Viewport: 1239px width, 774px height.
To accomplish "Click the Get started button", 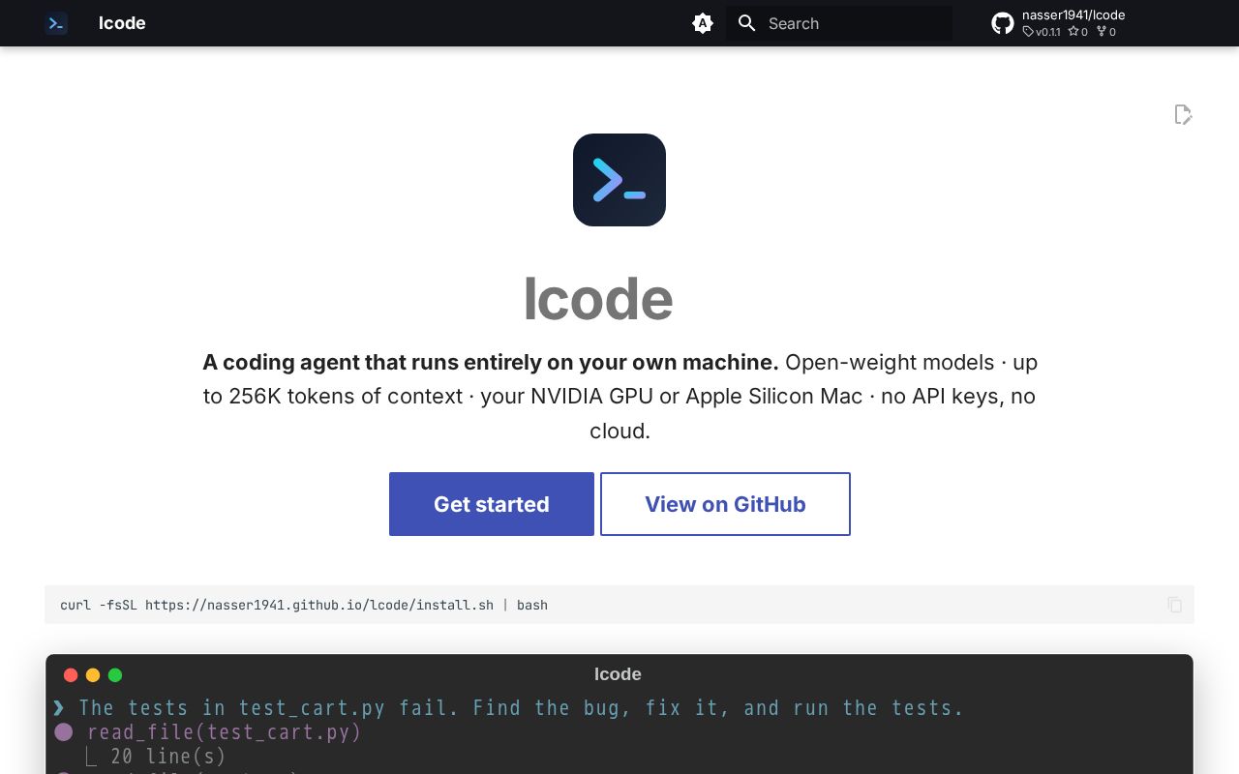I will coord(492,504).
